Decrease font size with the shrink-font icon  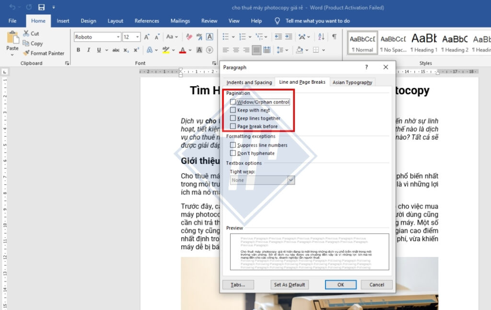(x=157, y=37)
